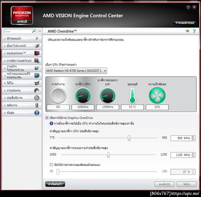Expand the video section chevron
201x197 pixels.
[5, 83]
